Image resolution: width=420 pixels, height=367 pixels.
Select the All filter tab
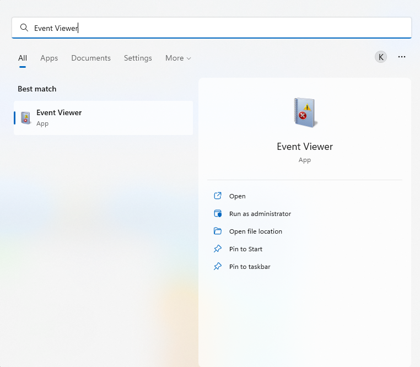click(x=23, y=58)
